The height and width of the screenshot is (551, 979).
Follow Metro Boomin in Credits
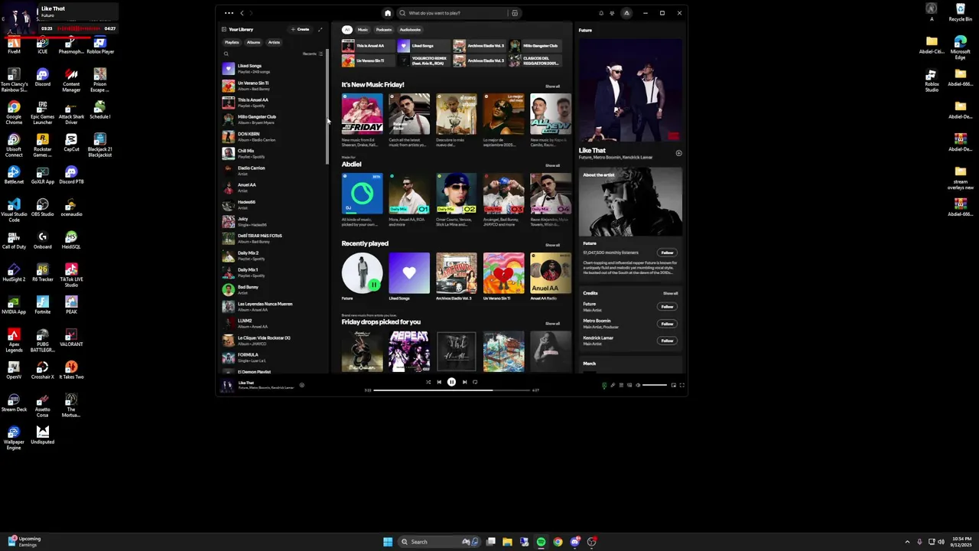(x=667, y=324)
